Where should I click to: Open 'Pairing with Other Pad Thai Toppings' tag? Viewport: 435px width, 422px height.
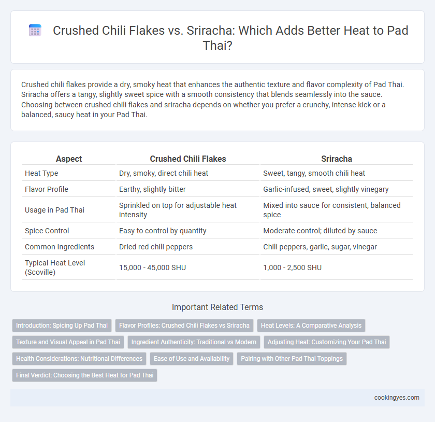point(292,359)
